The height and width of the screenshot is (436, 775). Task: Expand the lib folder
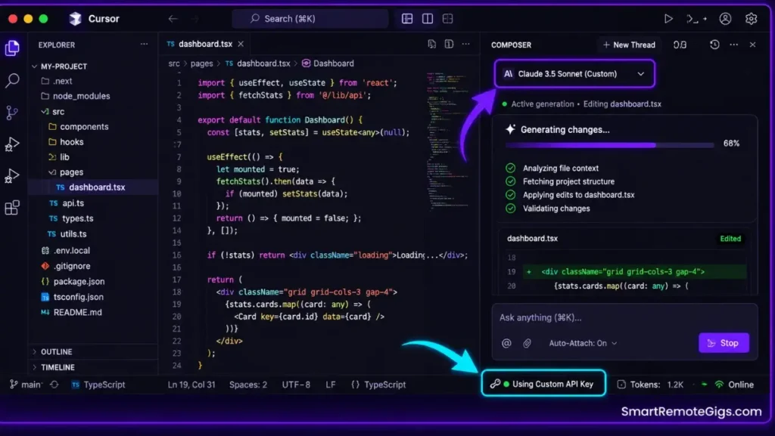(x=58, y=157)
